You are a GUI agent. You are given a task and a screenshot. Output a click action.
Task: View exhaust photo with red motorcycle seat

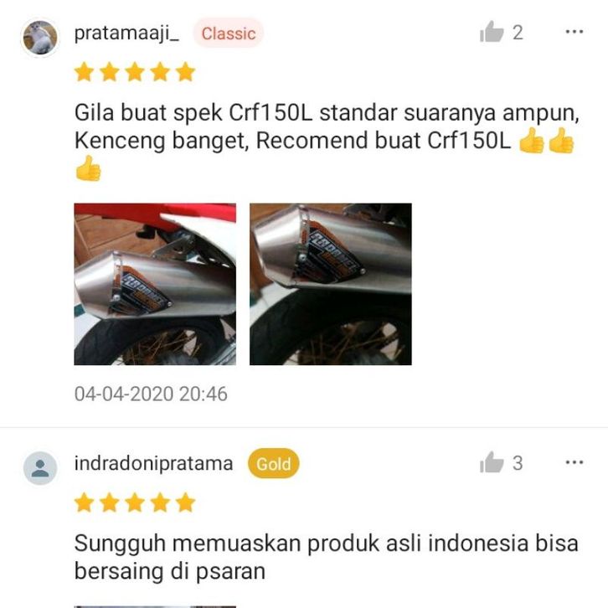point(155,284)
